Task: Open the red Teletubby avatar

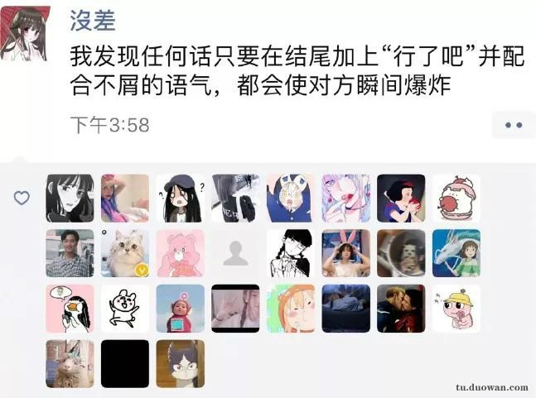Action: (x=181, y=309)
